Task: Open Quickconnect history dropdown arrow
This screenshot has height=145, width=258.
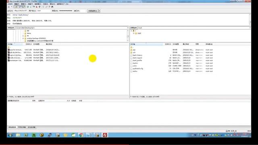Action: click(99, 11)
